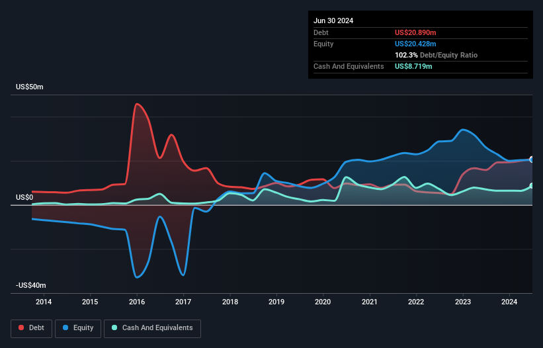Select the 2024 x-axis label

pos(509,302)
